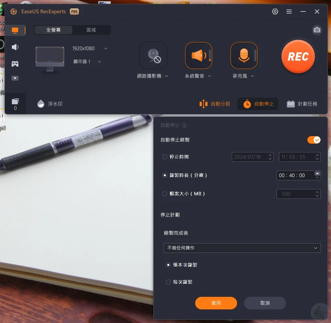Click the info icon next to 自動停止 heading

[x=184, y=126]
